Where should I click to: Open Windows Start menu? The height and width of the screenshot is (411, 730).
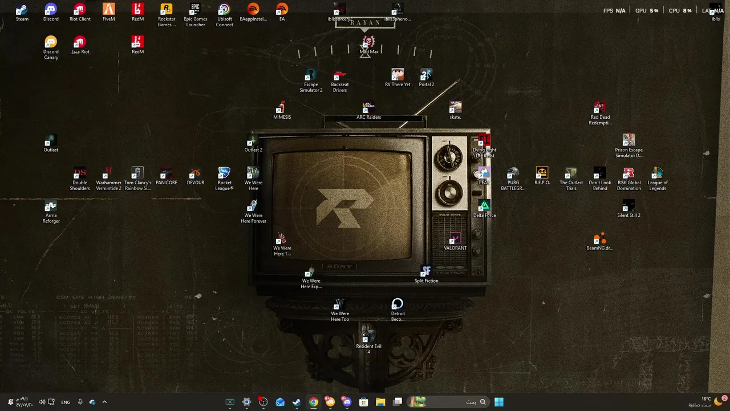[499, 402]
